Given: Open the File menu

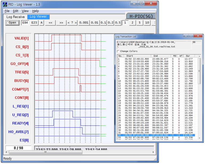Looking at the screenshot, I should pyautogui.click(x=7, y=11).
